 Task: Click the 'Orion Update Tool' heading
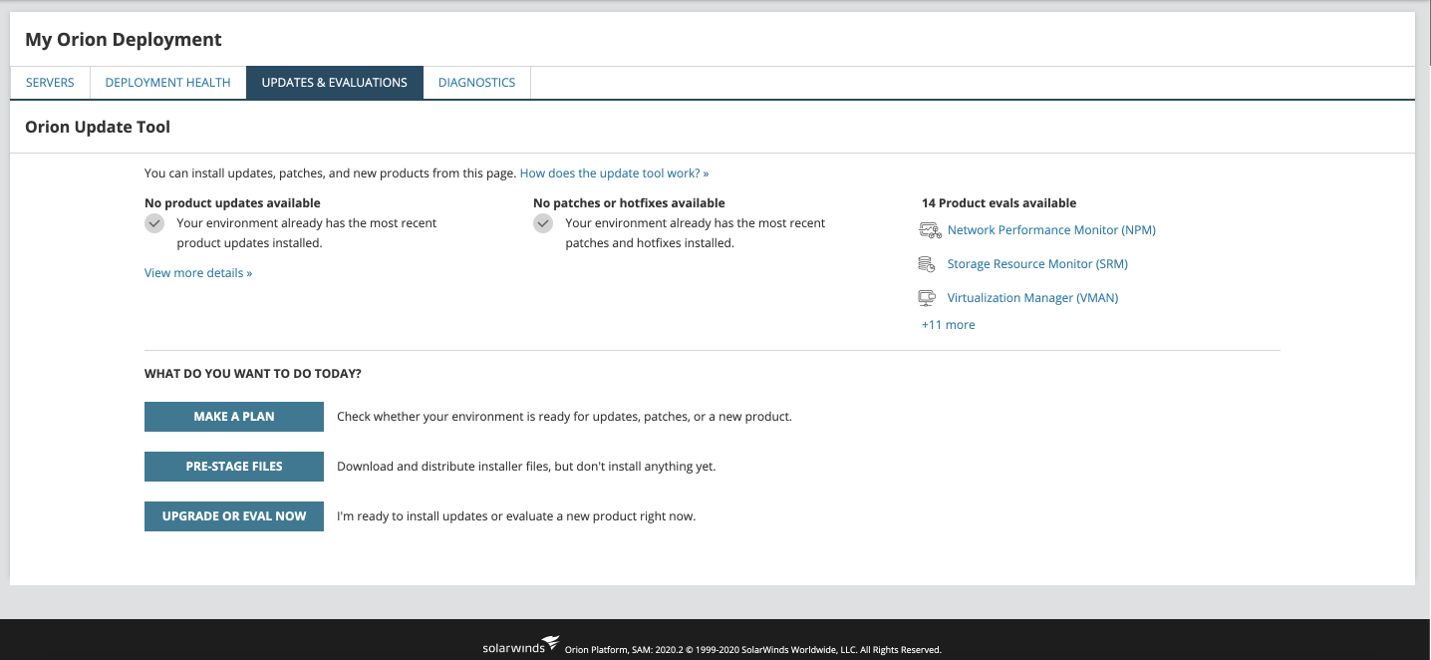[x=98, y=128]
